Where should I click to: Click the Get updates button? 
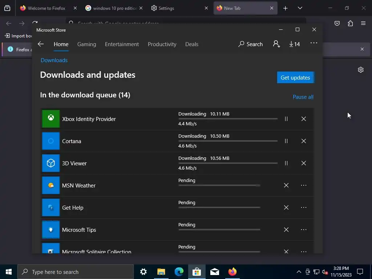click(x=295, y=78)
